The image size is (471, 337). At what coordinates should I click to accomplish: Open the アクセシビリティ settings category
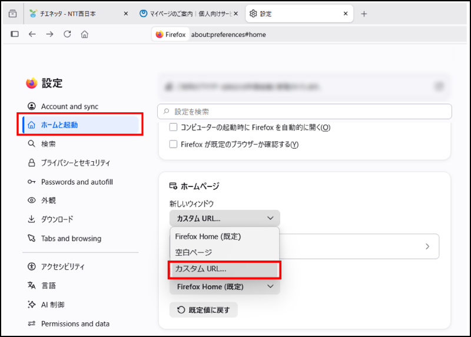tap(81, 266)
